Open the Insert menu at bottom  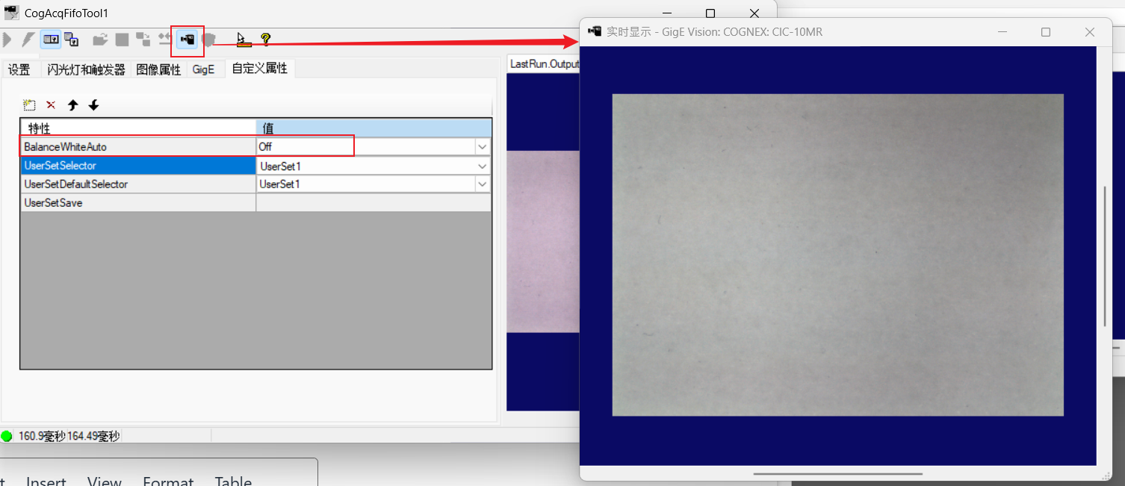point(46,482)
